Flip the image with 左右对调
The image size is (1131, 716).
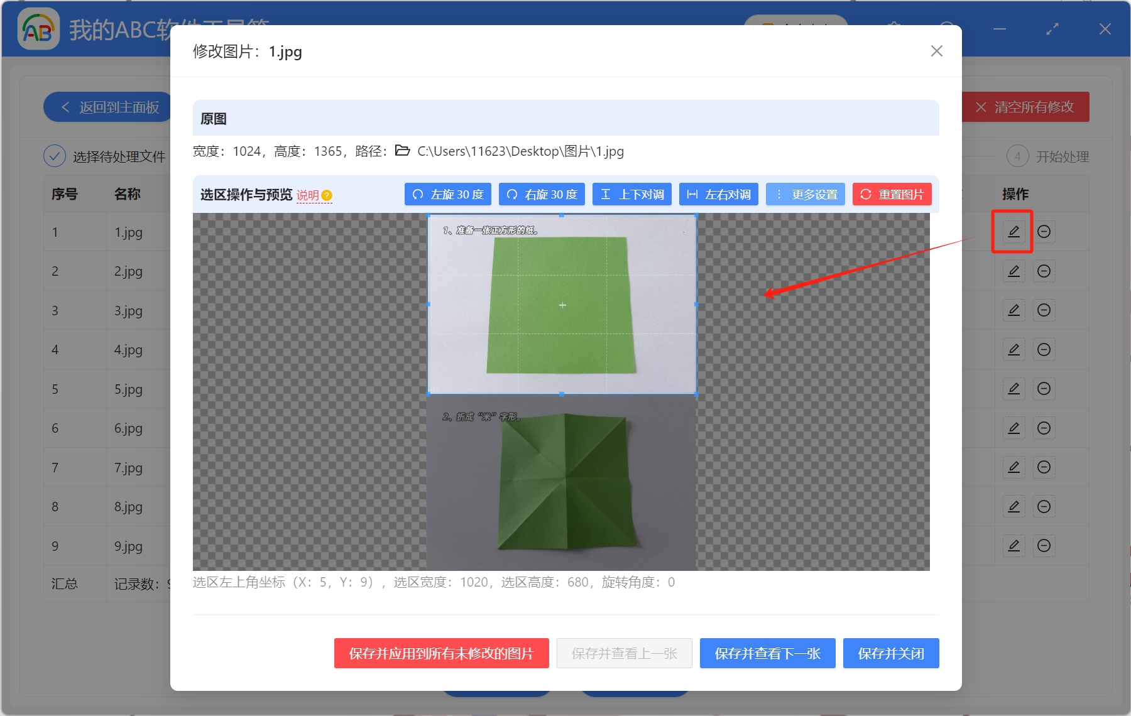(x=718, y=194)
